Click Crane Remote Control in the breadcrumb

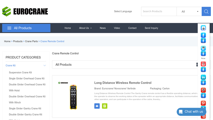pyautogui.click(x=52, y=41)
